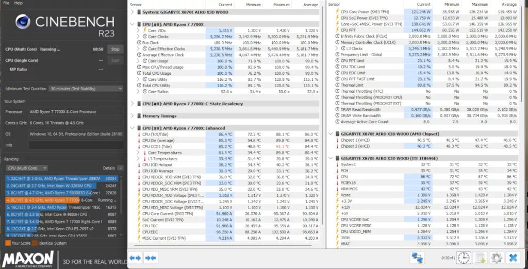The image size is (528, 269).
Task: Click the Average Active Core Count row
Action: tap(426, 122)
